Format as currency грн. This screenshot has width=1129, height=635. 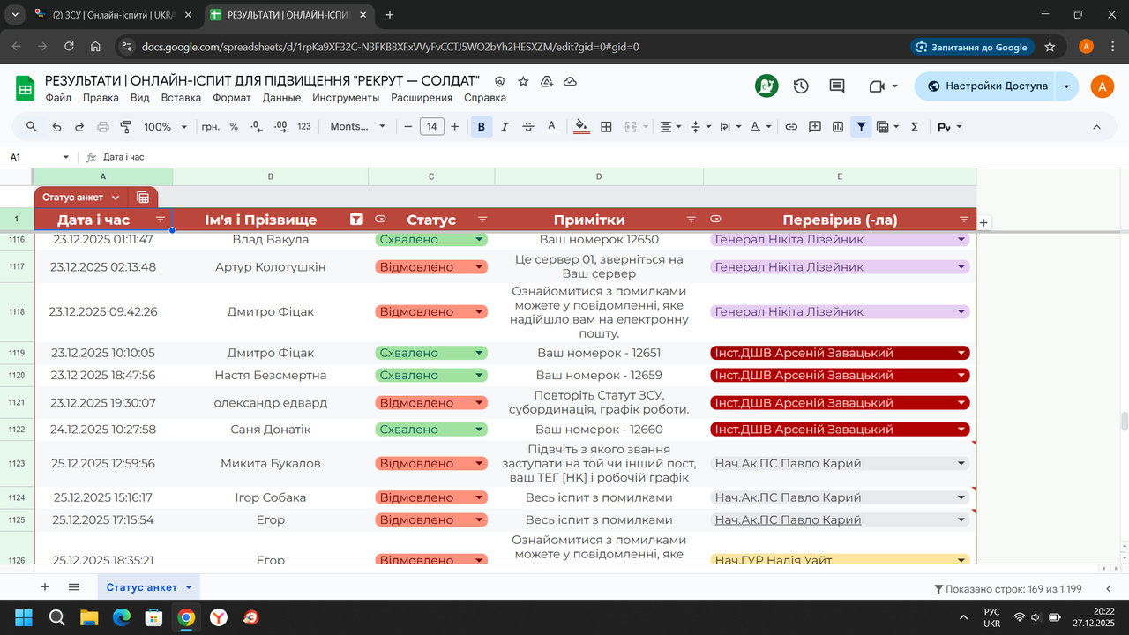click(x=211, y=127)
